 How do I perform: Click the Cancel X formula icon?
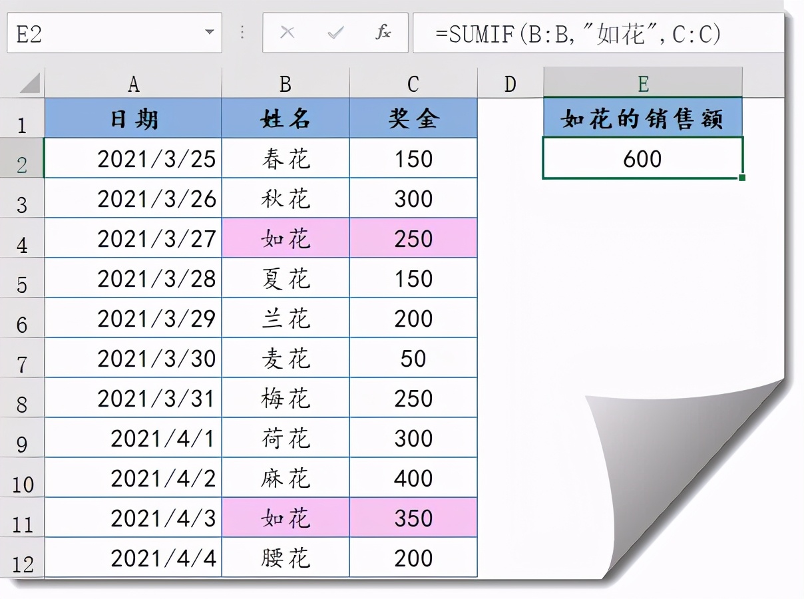pos(288,33)
